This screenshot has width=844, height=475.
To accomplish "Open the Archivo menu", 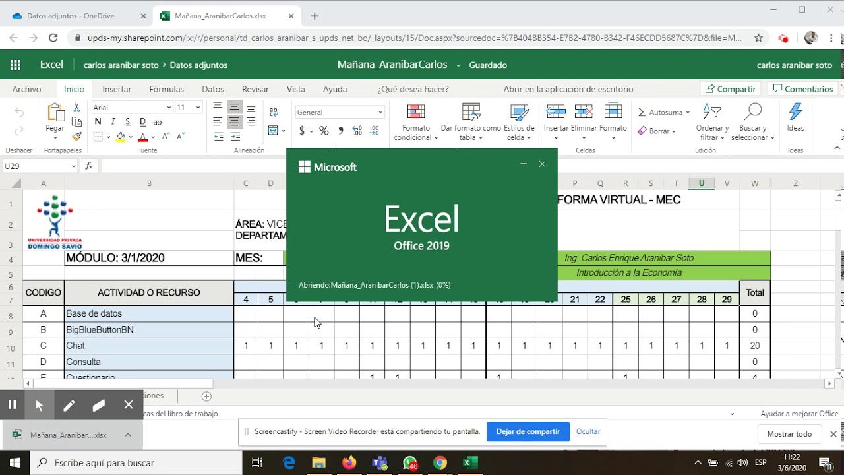I will 26,89.
